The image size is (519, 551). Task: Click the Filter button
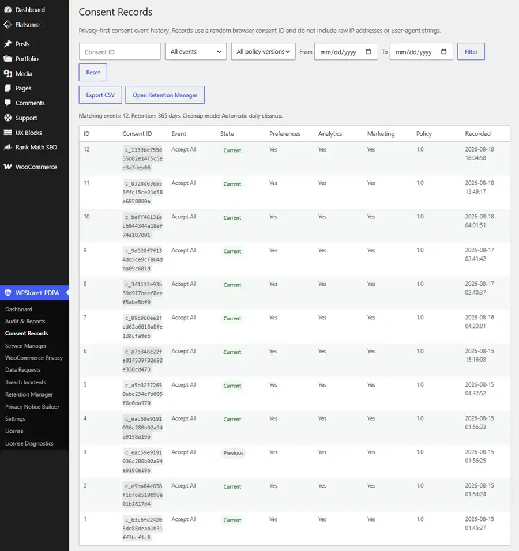pos(471,52)
